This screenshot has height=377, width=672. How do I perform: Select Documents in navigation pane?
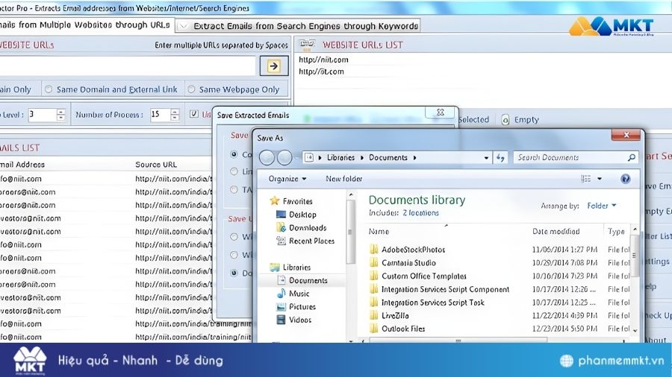(302, 280)
